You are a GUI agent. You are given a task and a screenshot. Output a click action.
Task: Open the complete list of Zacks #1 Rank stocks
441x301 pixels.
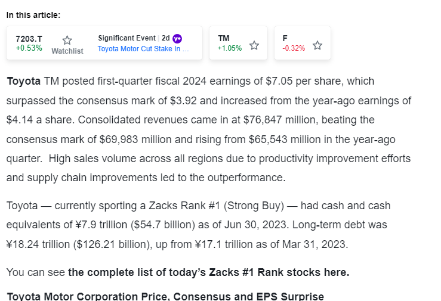point(208,272)
